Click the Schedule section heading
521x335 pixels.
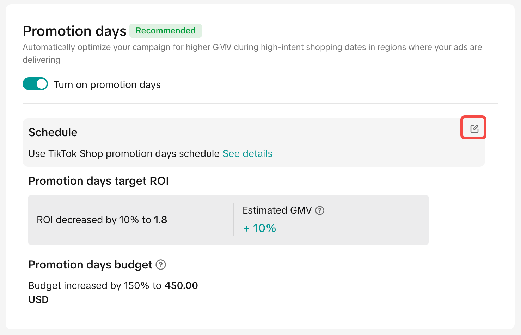click(x=53, y=132)
